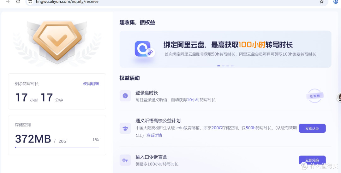Click the 趣收集，攒权益 heading
Viewport: 341px width, 173px height.
click(137, 23)
